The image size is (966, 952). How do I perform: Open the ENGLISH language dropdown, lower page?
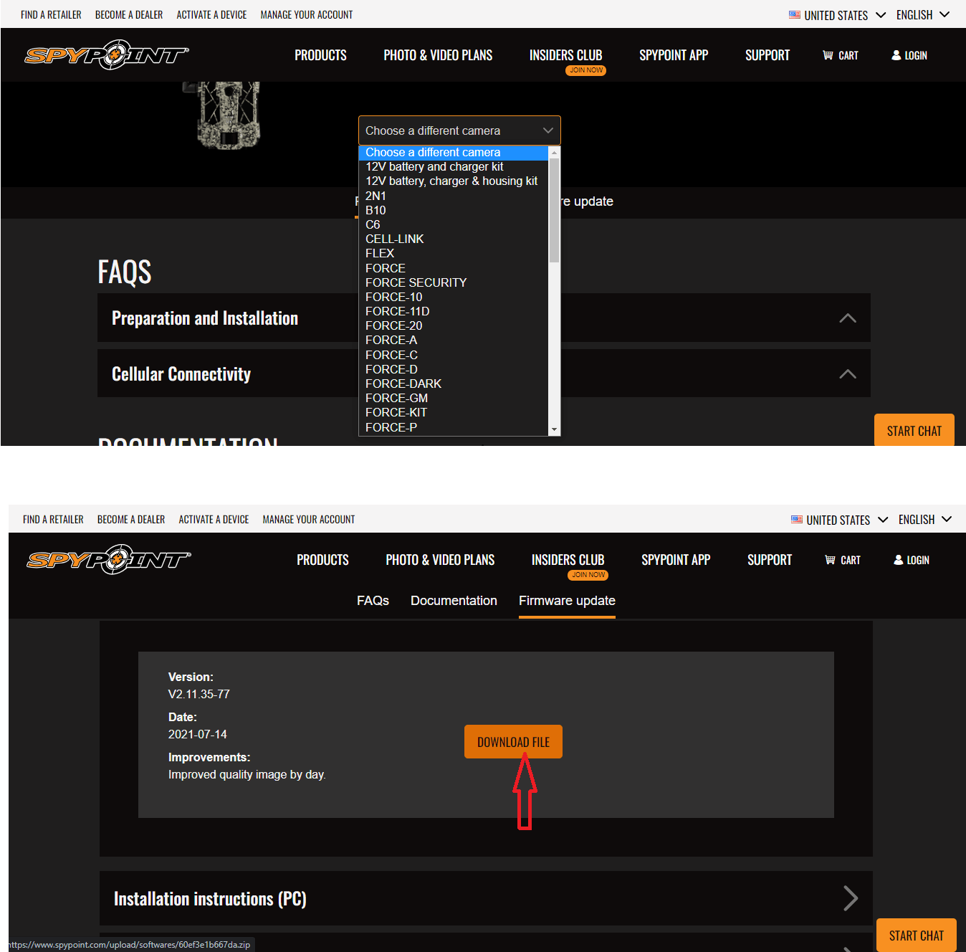925,520
